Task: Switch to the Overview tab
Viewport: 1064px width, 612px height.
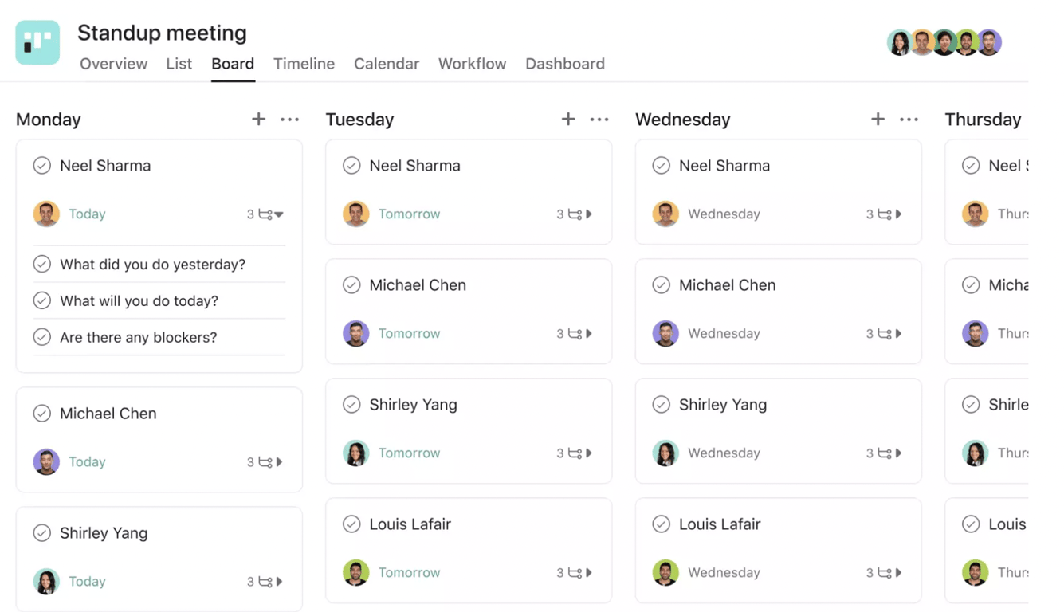Action: click(x=113, y=64)
